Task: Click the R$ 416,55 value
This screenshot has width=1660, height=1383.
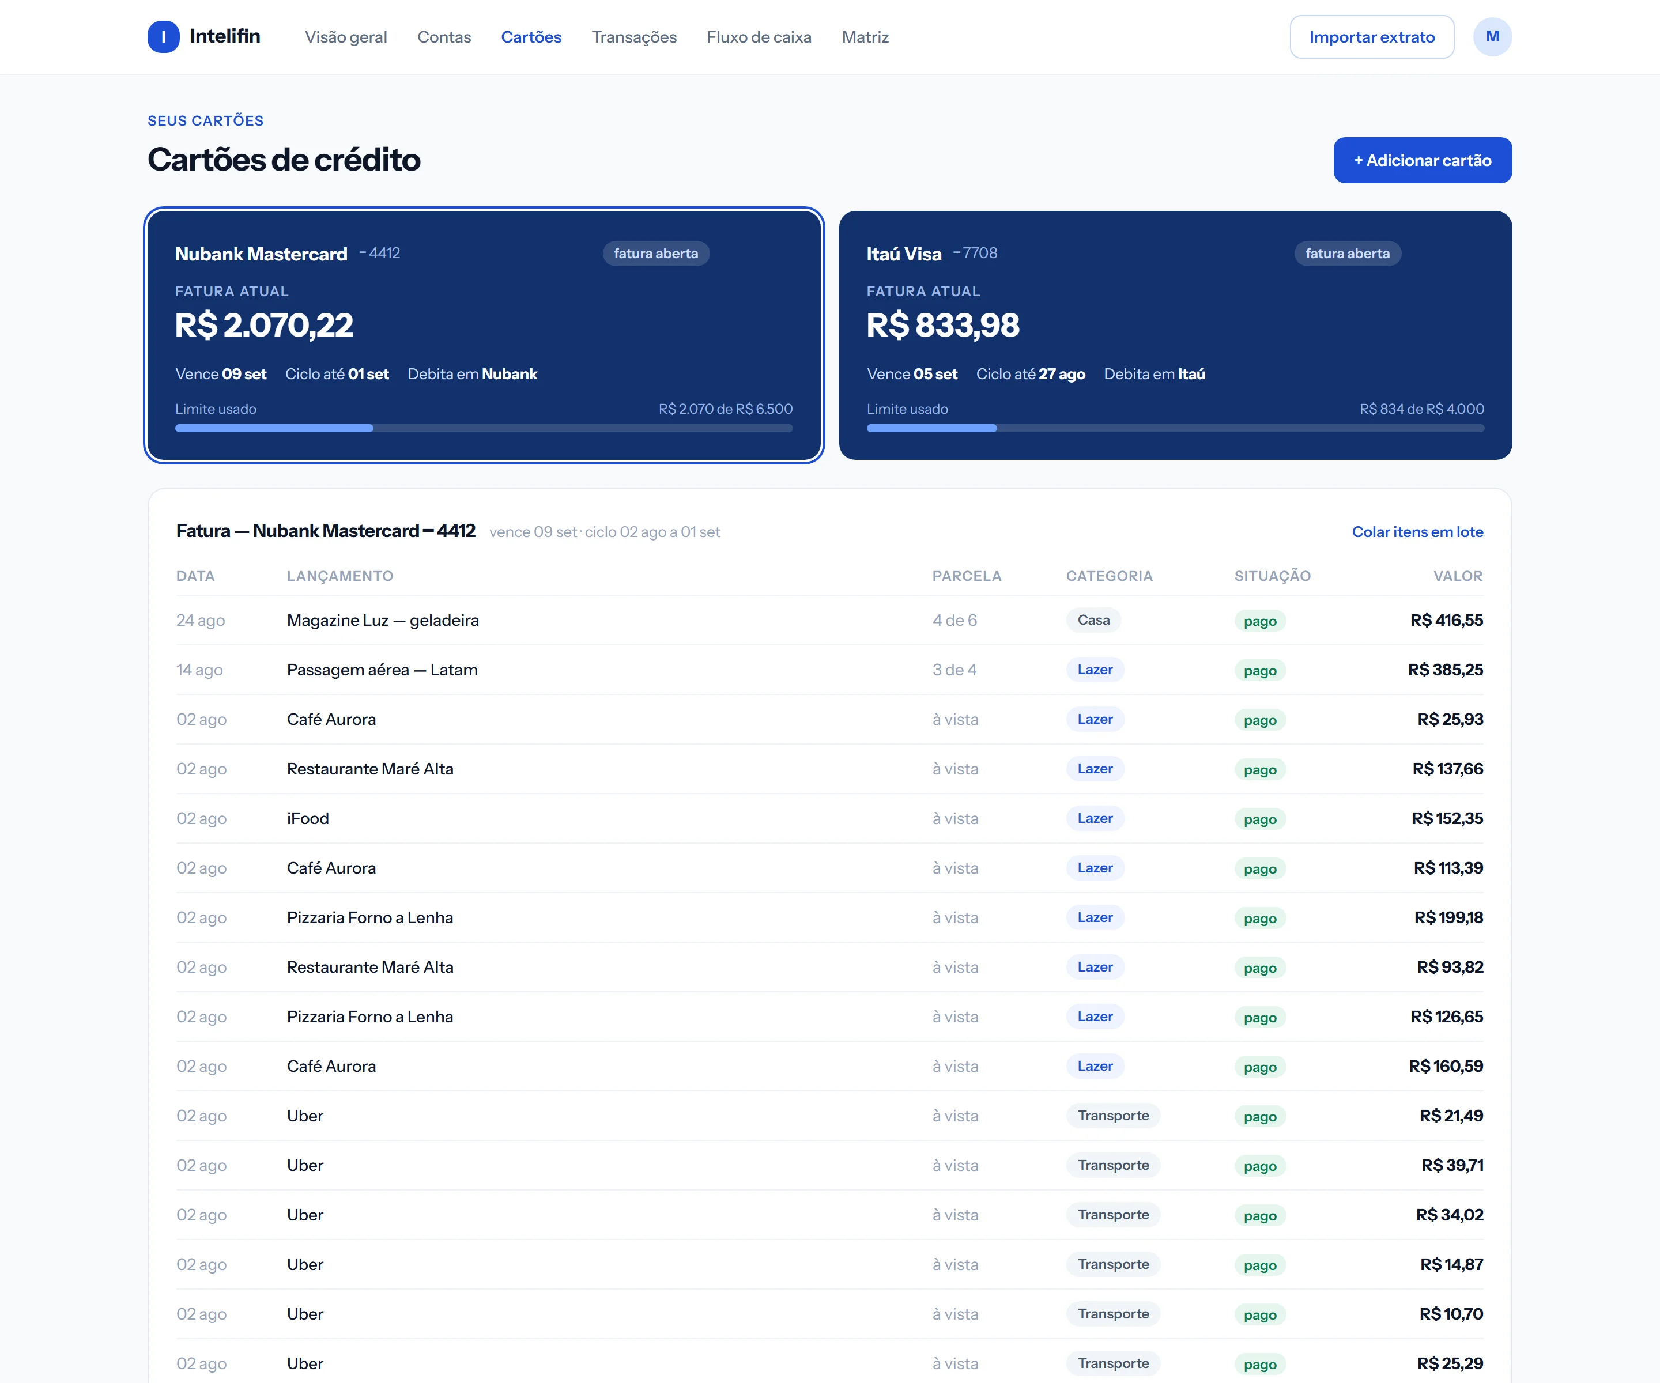Action: pos(1446,621)
